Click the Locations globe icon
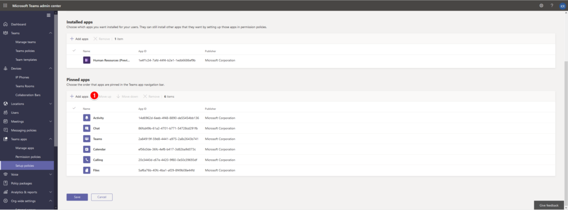Image resolution: width=568 pixels, height=210 pixels. tap(6, 104)
